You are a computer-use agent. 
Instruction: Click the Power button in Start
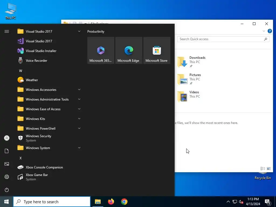pyautogui.click(x=7, y=190)
